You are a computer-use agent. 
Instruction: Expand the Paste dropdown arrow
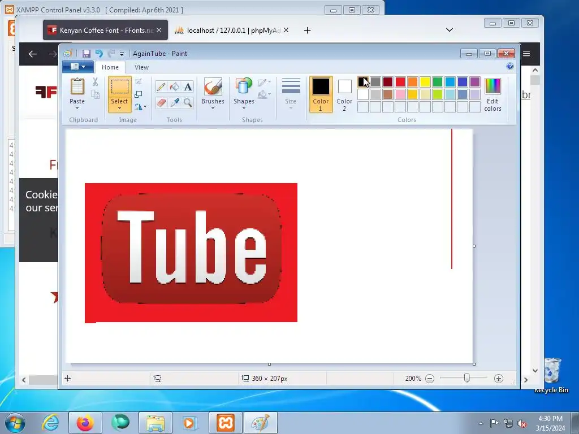tap(77, 108)
